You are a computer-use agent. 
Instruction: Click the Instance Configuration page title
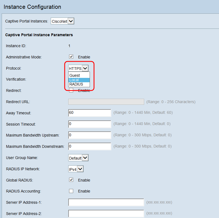[32, 7]
